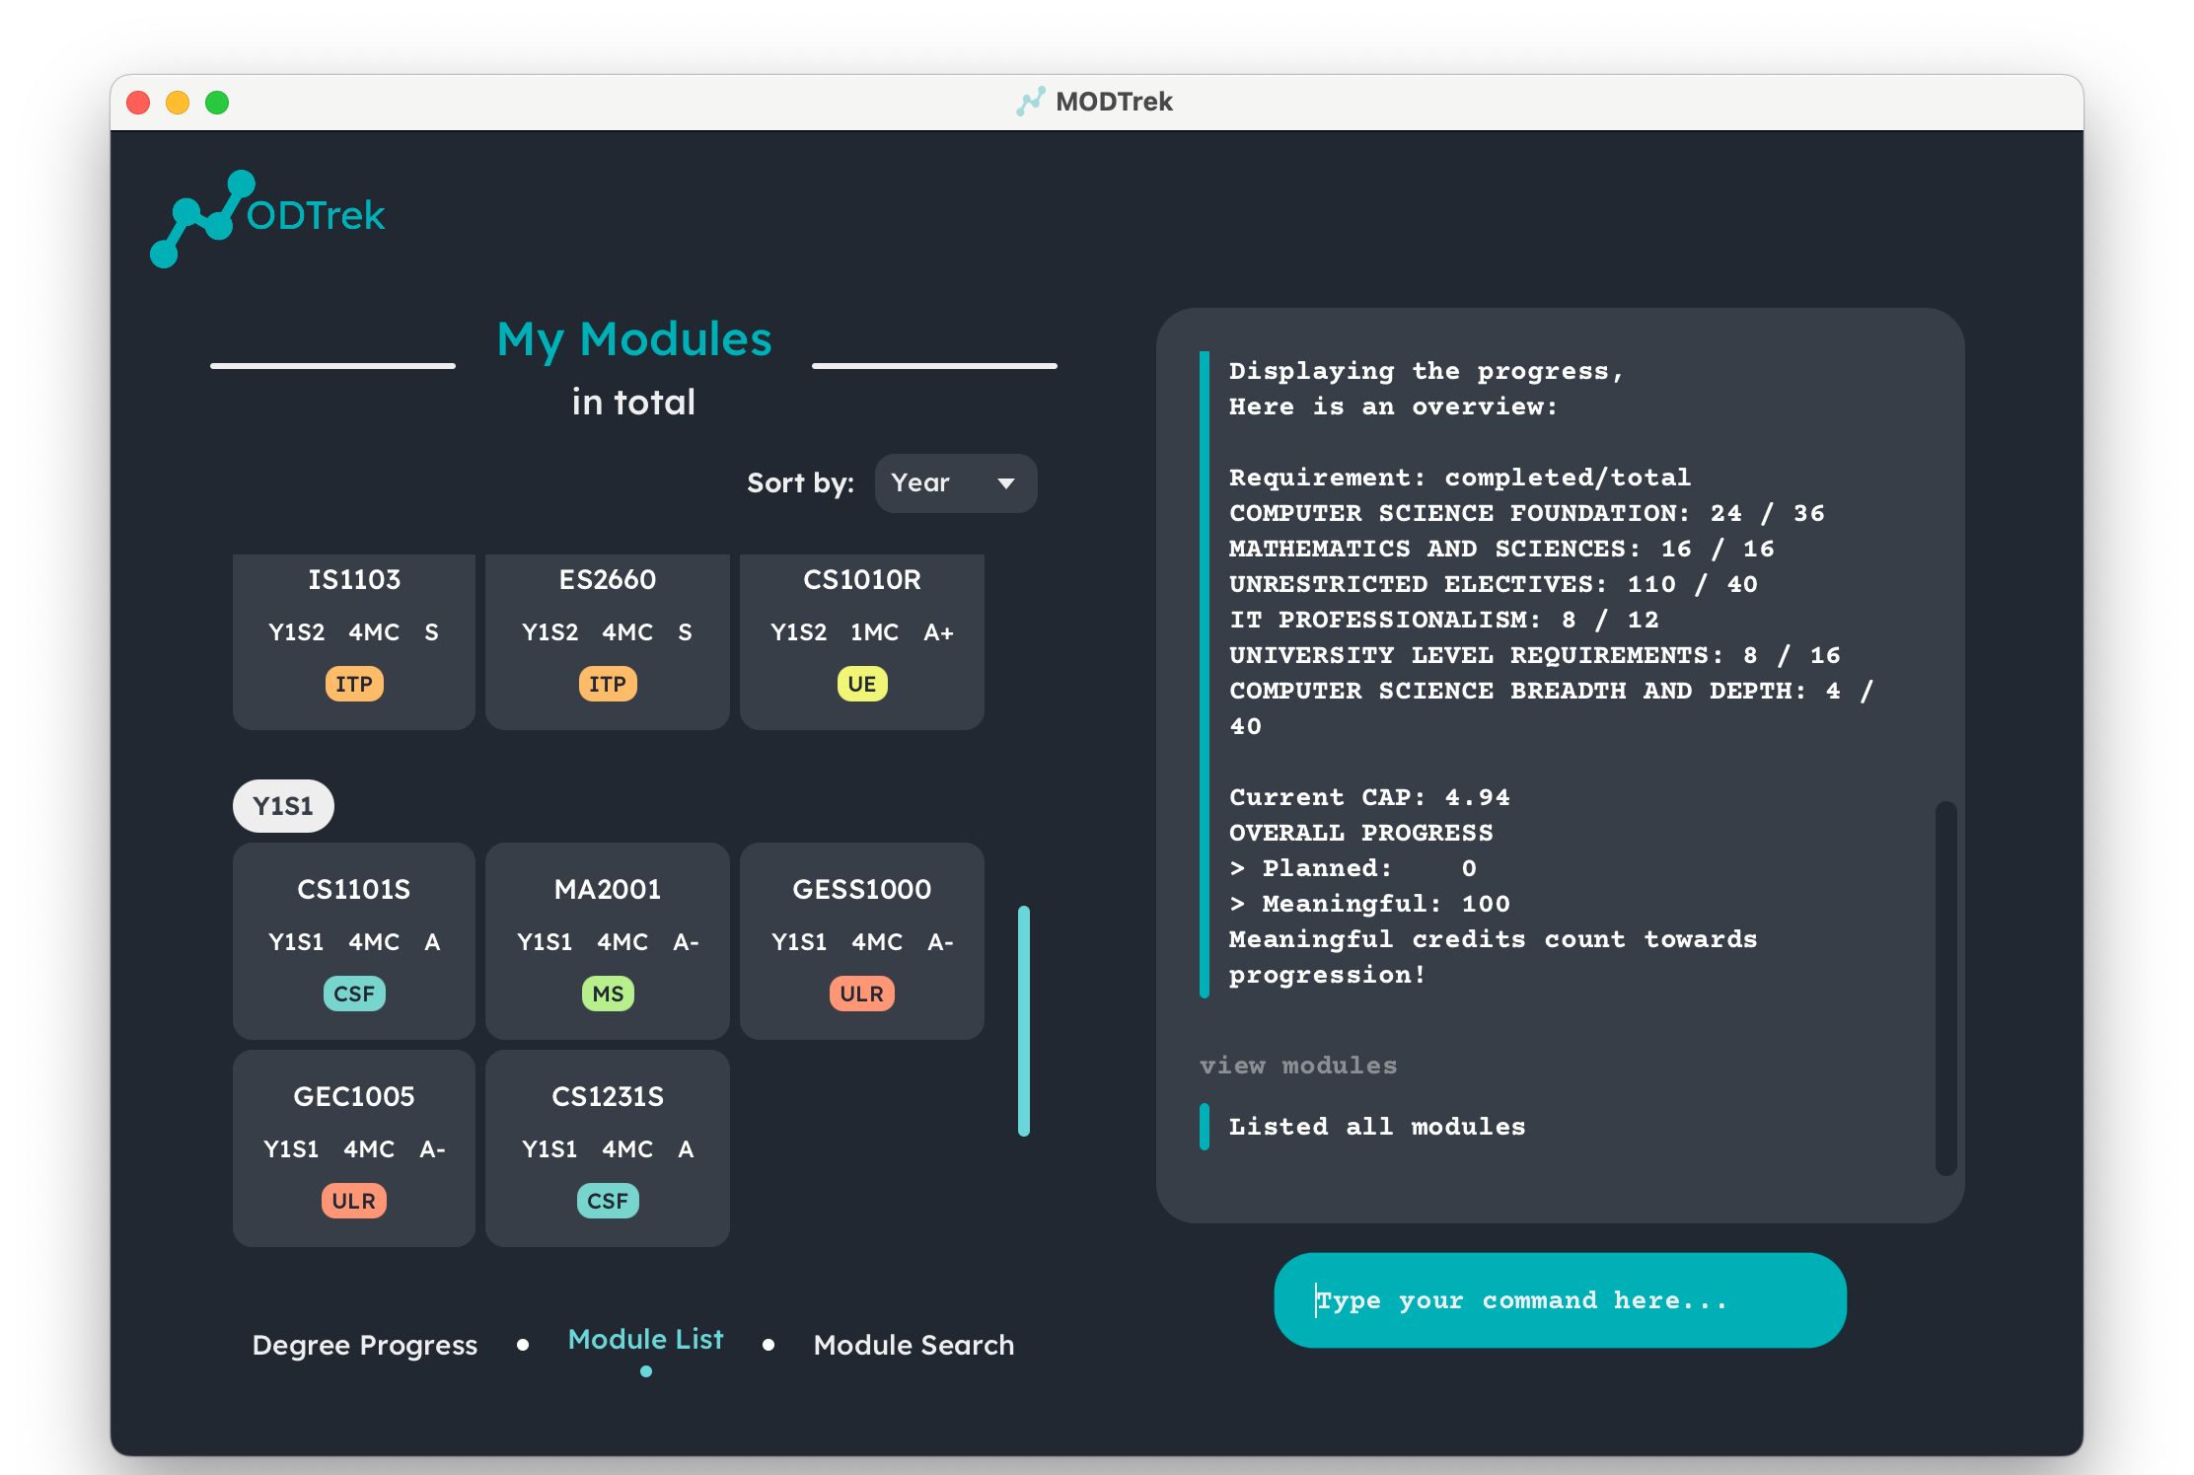Click the ITP tag on ES2660

[608, 684]
